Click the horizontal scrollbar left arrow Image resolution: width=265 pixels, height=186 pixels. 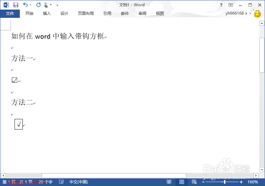[3, 175]
